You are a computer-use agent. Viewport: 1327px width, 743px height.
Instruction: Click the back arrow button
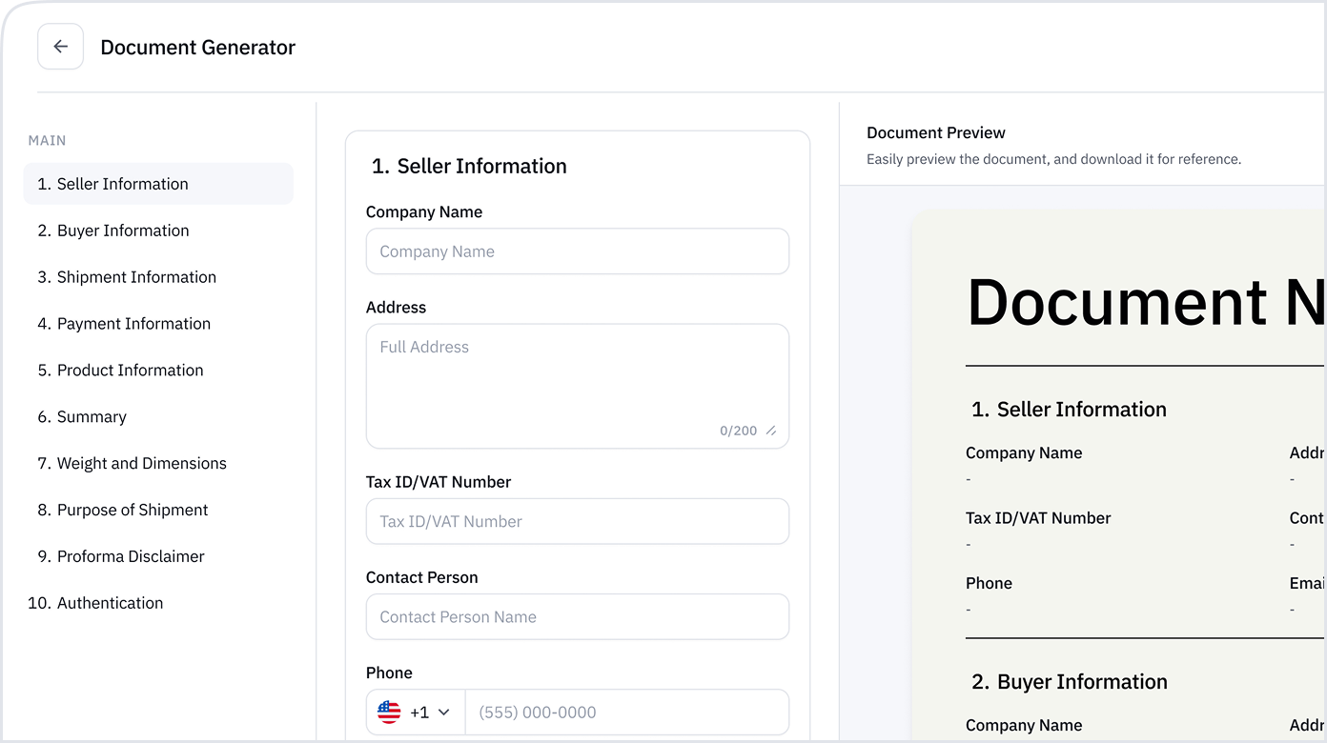click(x=61, y=47)
